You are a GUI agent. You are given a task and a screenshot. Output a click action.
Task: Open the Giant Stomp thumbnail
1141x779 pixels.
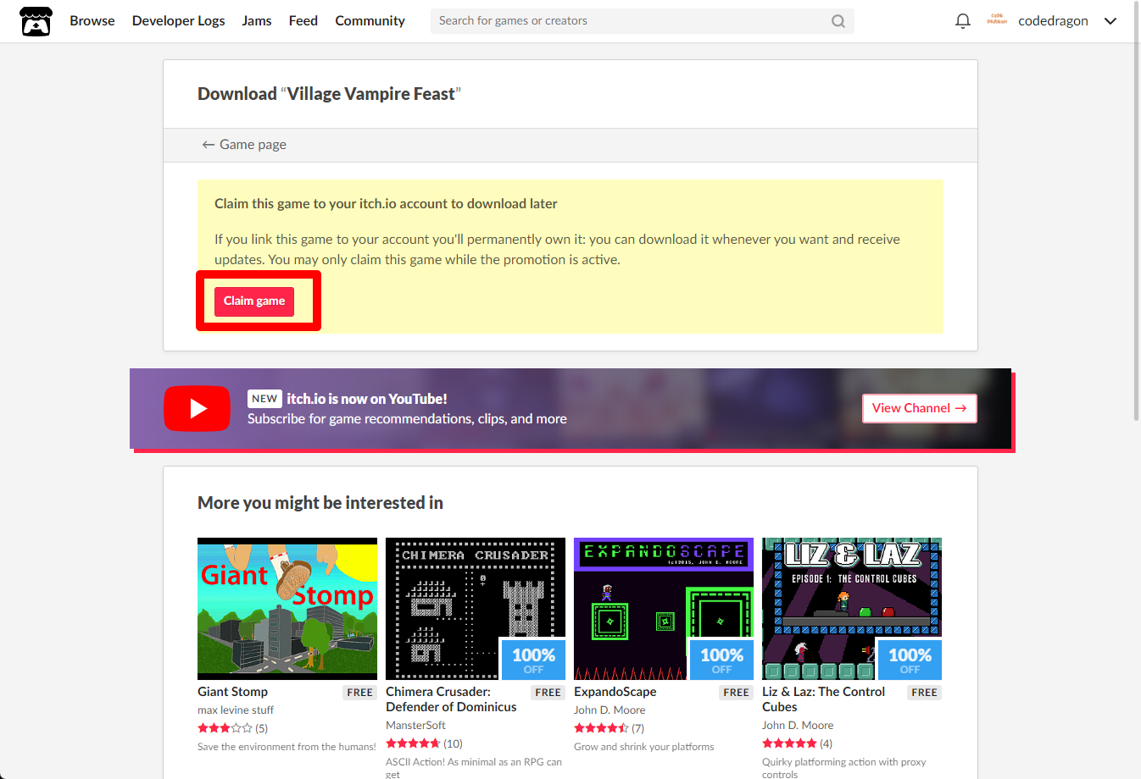pyautogui.click(x=287, y=609)
